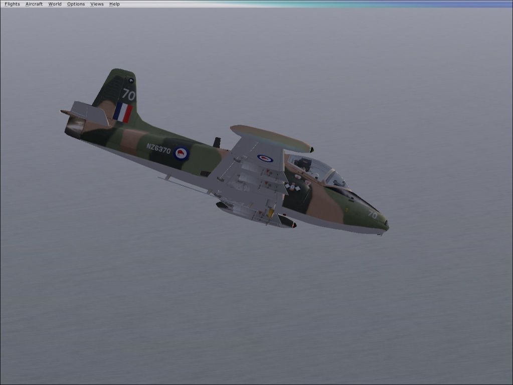The width and height of the screenshot is (513, 385).
Task: Click the red-white-blue fin flash on tail
Action: [x=122, y=113]
